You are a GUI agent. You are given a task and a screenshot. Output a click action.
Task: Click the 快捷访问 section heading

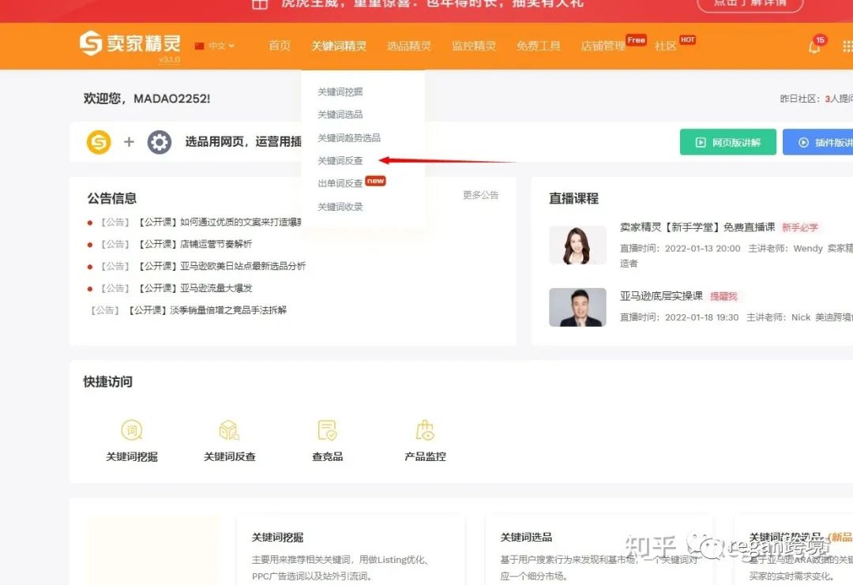click(107, 381)
